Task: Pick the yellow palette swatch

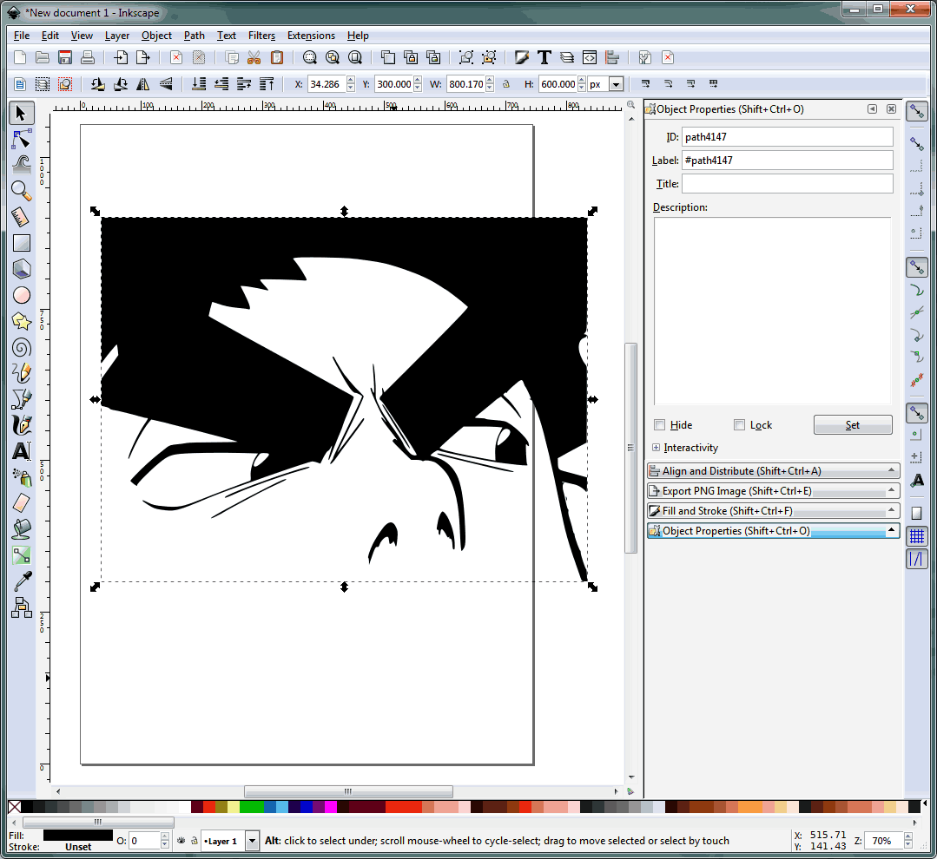Action: point(233,807)
